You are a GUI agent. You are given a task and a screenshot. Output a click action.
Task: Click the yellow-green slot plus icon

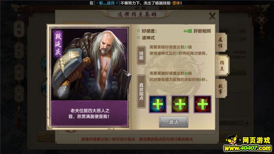pyautogui.click(x=180, y=104)
